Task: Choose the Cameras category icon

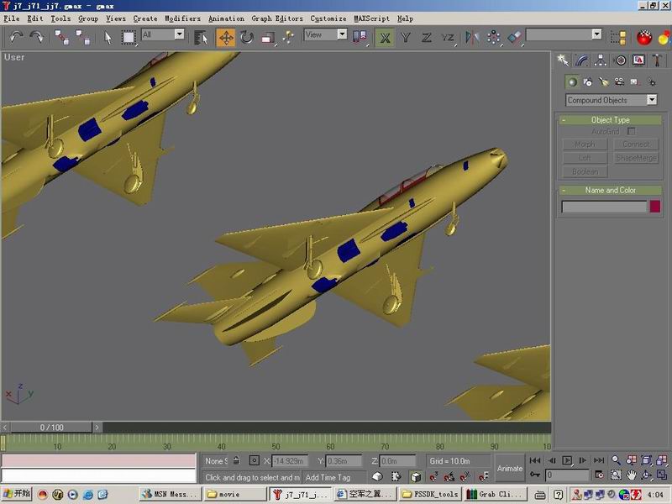Action: coord(618,81)
